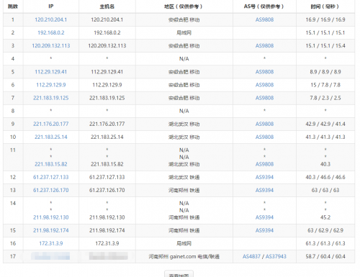This screenshot has height=277, width=360.
Task: Open the AS9808 link in hop 10 row
Action: tap(264, 137)
